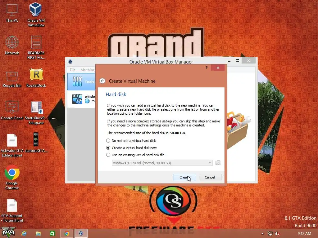
Task: Open Machine menu in VirtualBox Manager
Action: pos(87,70)
